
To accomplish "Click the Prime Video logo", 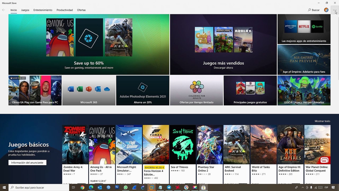I will [291, 27].
